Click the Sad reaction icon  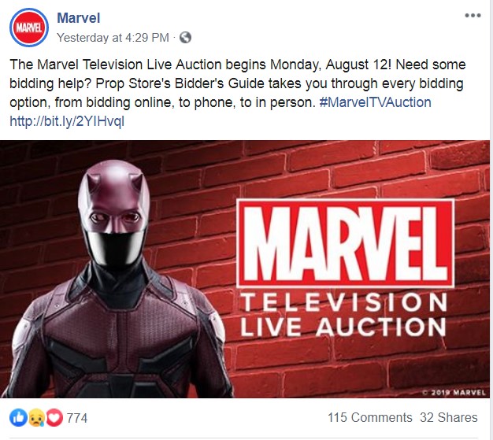(36, 418)
